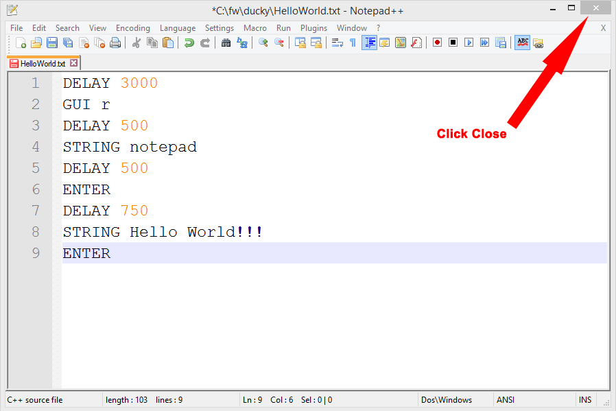Create a new document with New icon
616x411 pixels.
click(21, 43)
